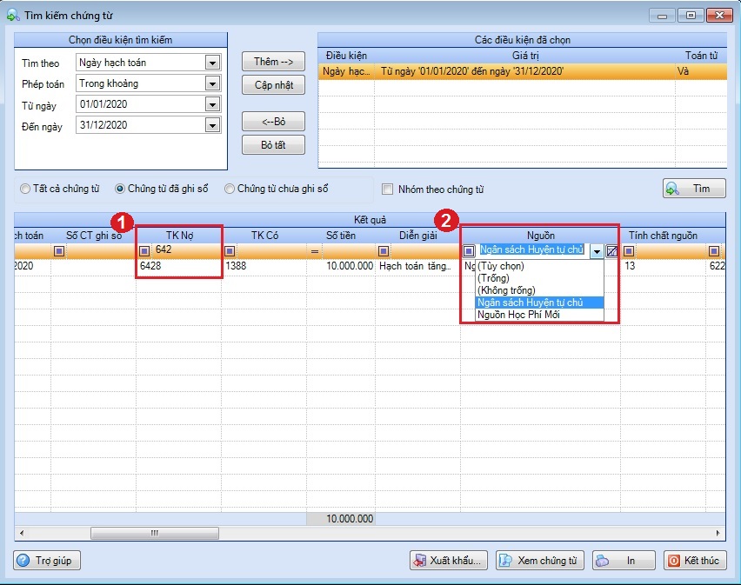Open 'Xem chứng từ' button
Image resolution: width=741 pixels, height=585 pixels.
(540, 561)
